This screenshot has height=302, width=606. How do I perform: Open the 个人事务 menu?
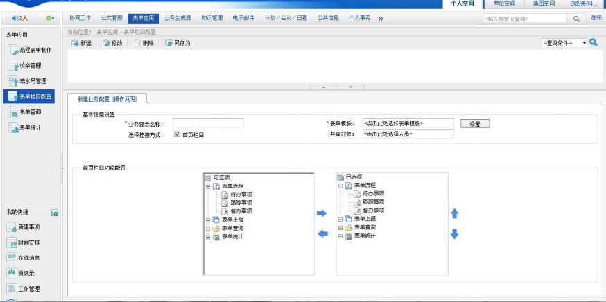click(359, 18)
